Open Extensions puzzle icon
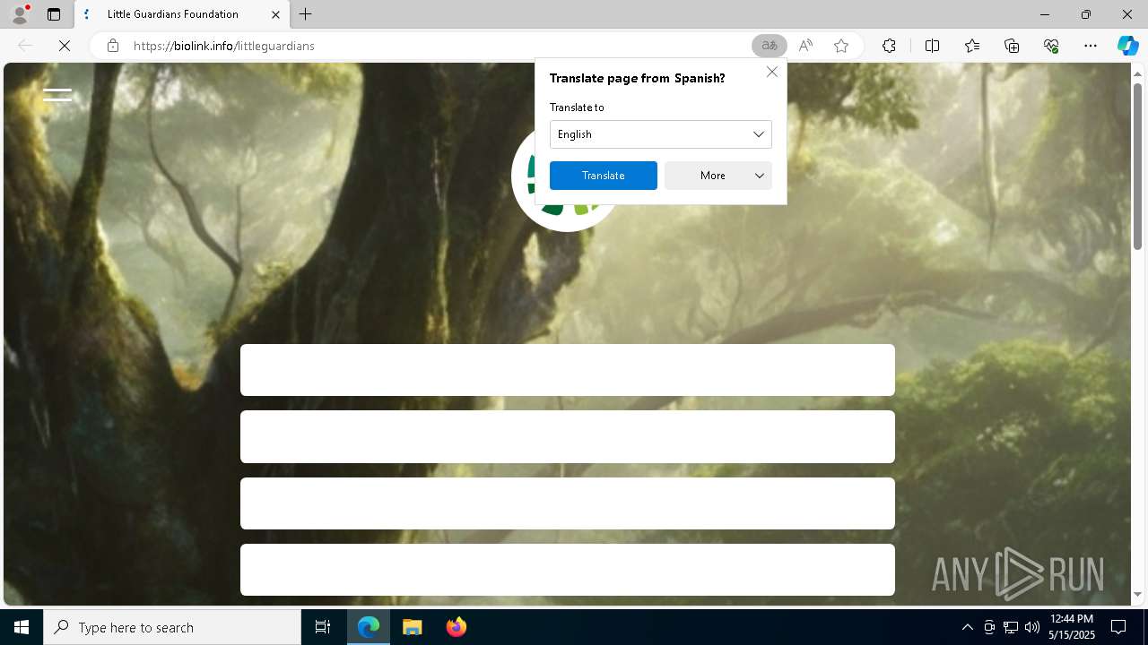Viewport: 1148px width, 645px height. point(889,46)
